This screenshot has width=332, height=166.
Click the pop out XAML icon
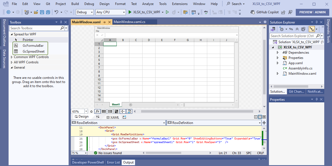pos(124,117)
